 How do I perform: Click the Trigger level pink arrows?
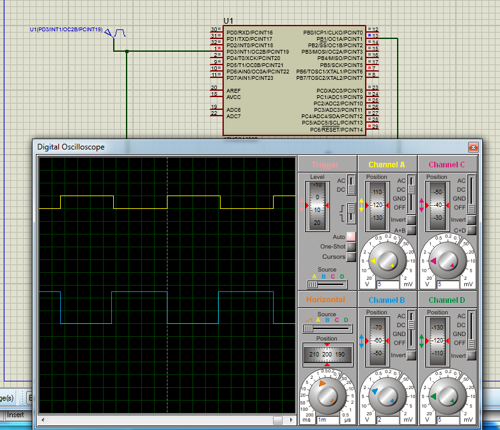[x=302, y=205]
